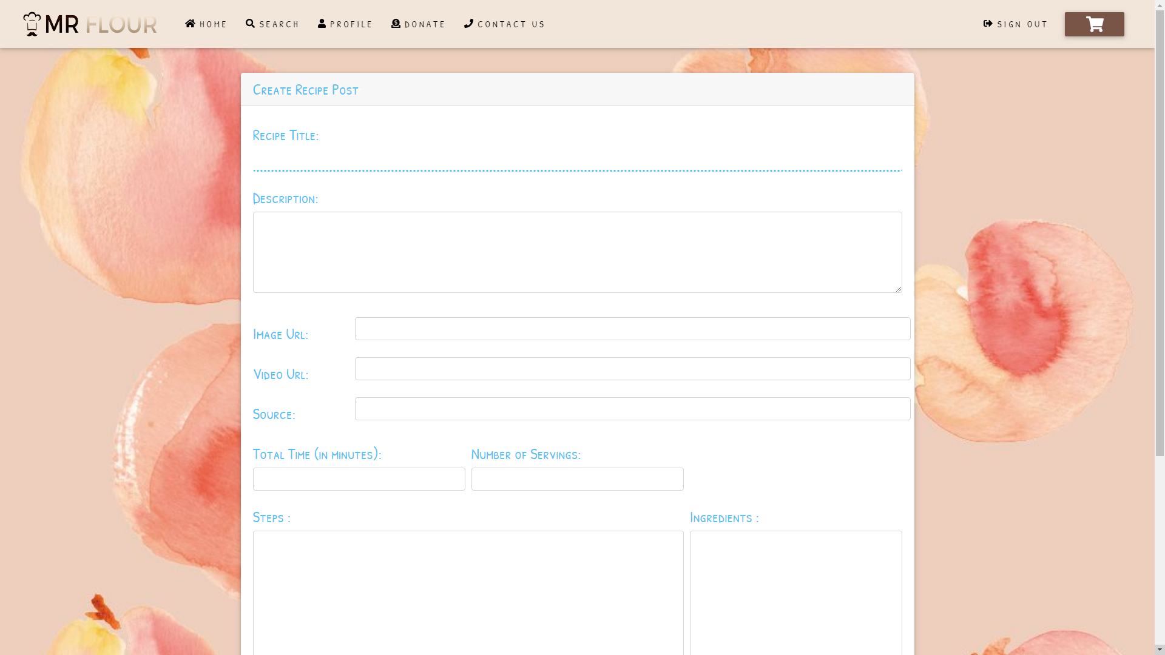Click the house icon beside Home
1165x655 pixels.
coord(191,24)
